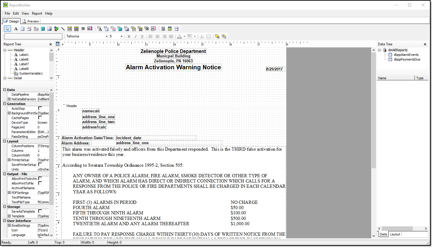
Task: Select the Shape component tool
Action: click(x=56, y=29)
